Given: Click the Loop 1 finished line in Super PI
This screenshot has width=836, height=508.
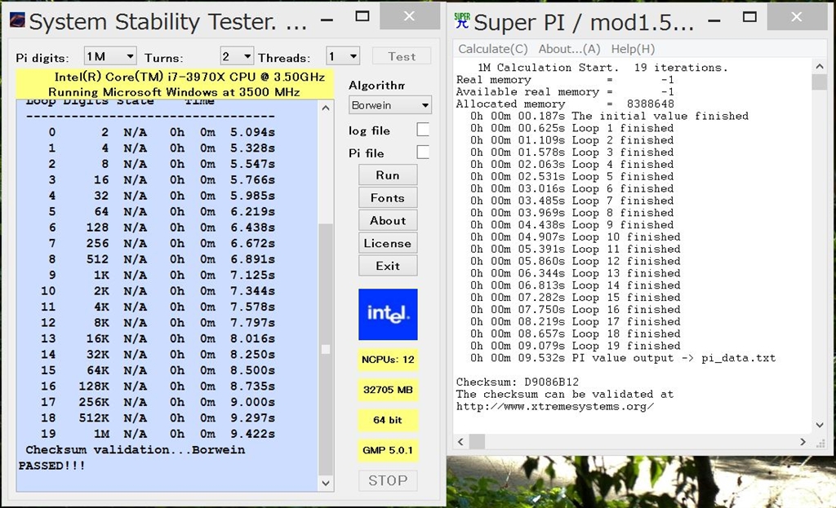Looking at the screenshot, I should tap(572, 128).
